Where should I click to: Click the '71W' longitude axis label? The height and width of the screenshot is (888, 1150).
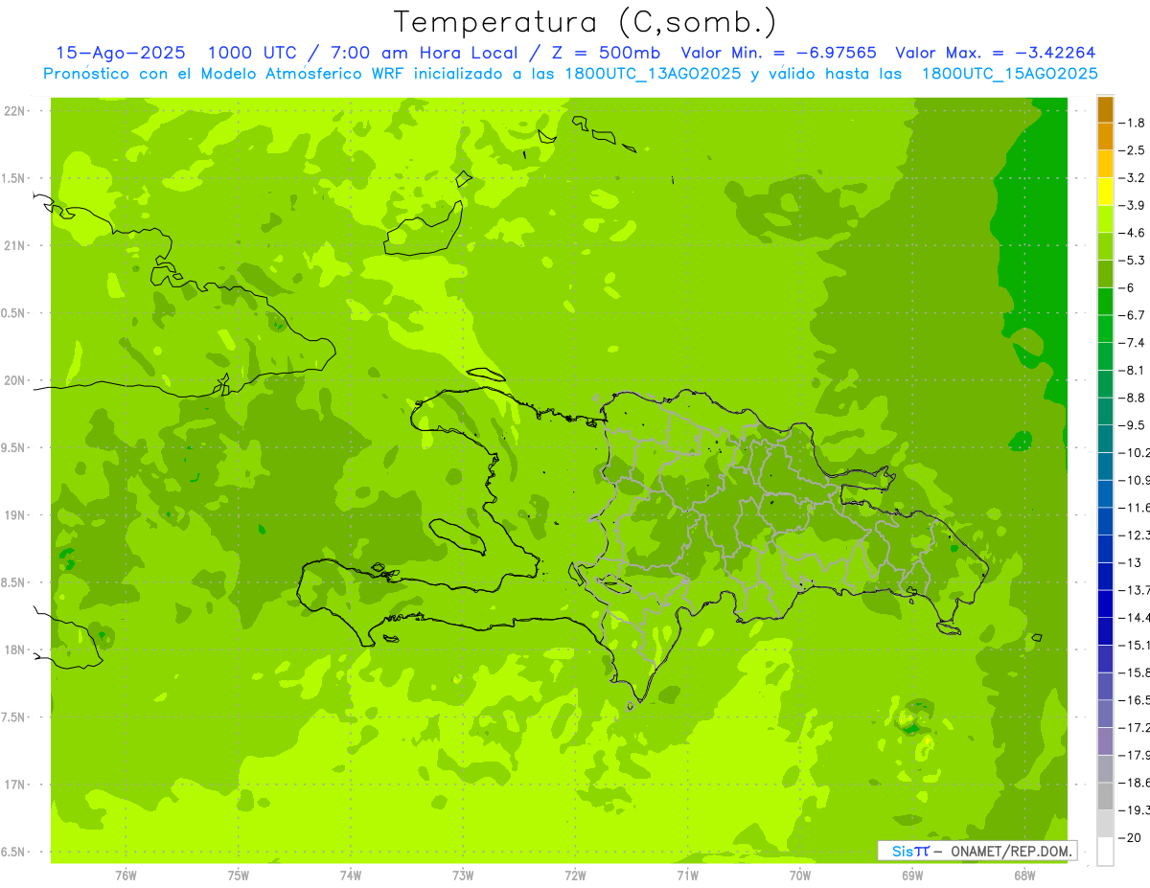point(687,876)
